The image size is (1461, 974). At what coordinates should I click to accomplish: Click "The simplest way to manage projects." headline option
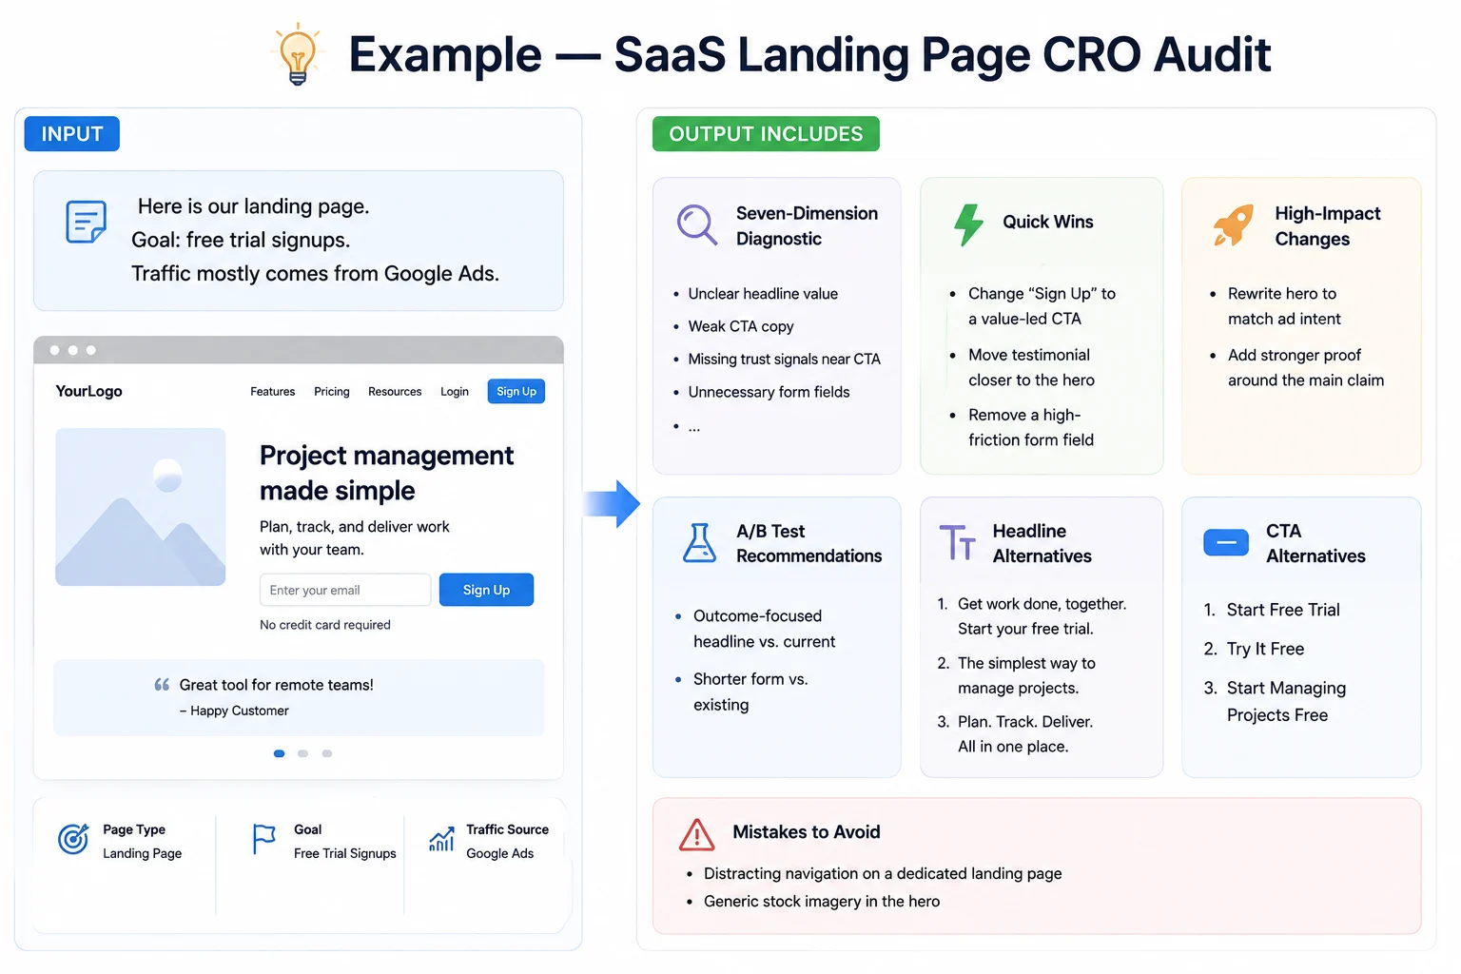pyautogui.click(x=1026, y=675)
